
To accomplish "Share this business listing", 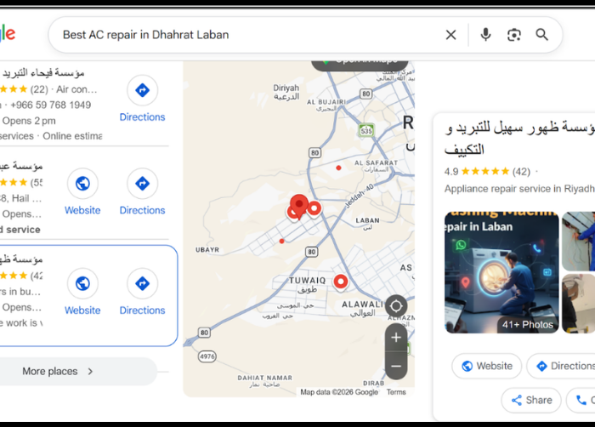I will 531,400.
